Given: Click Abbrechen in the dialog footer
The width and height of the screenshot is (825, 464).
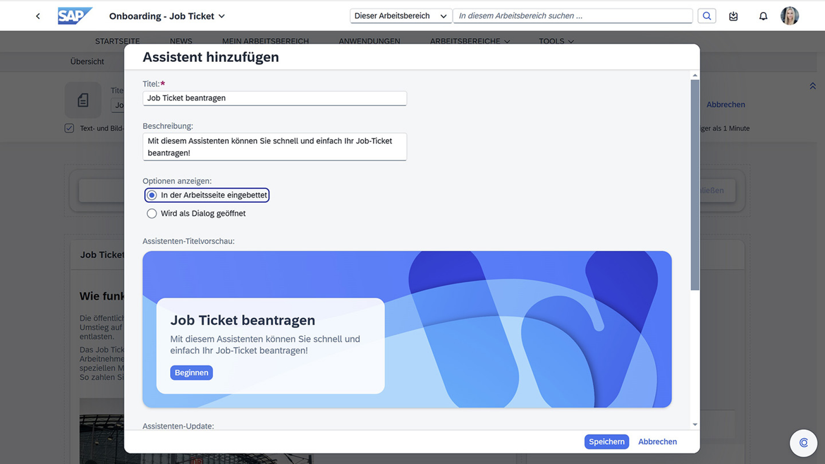Looking at the screenshot, I should (x=657, y=442).
